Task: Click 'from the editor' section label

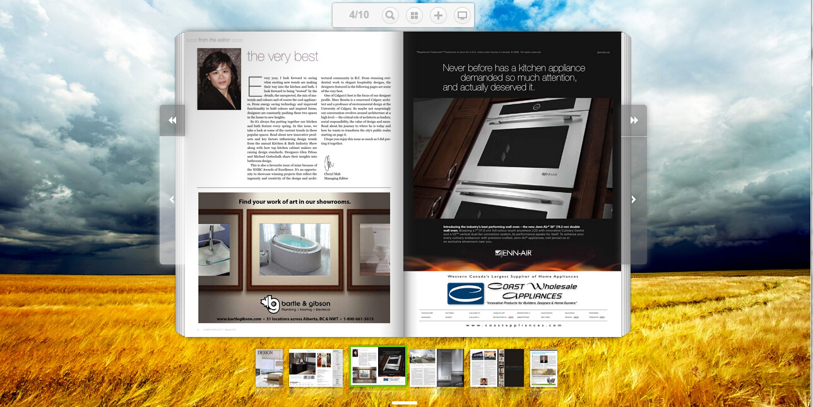Action: pos(215,40)
